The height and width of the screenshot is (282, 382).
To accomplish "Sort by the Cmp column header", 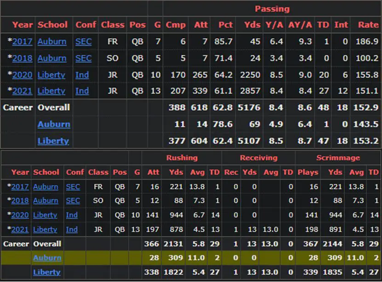I will (x=175, y=25).
